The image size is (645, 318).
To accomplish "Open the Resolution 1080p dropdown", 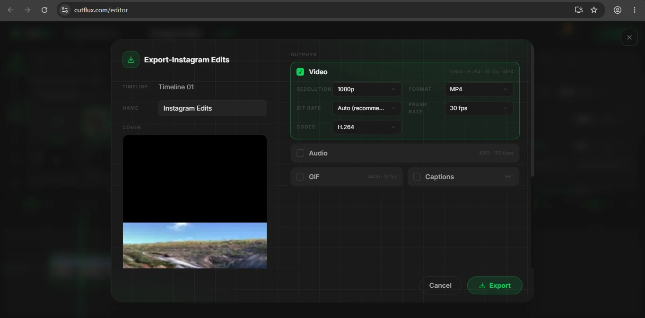I will (x=367, y=89).
